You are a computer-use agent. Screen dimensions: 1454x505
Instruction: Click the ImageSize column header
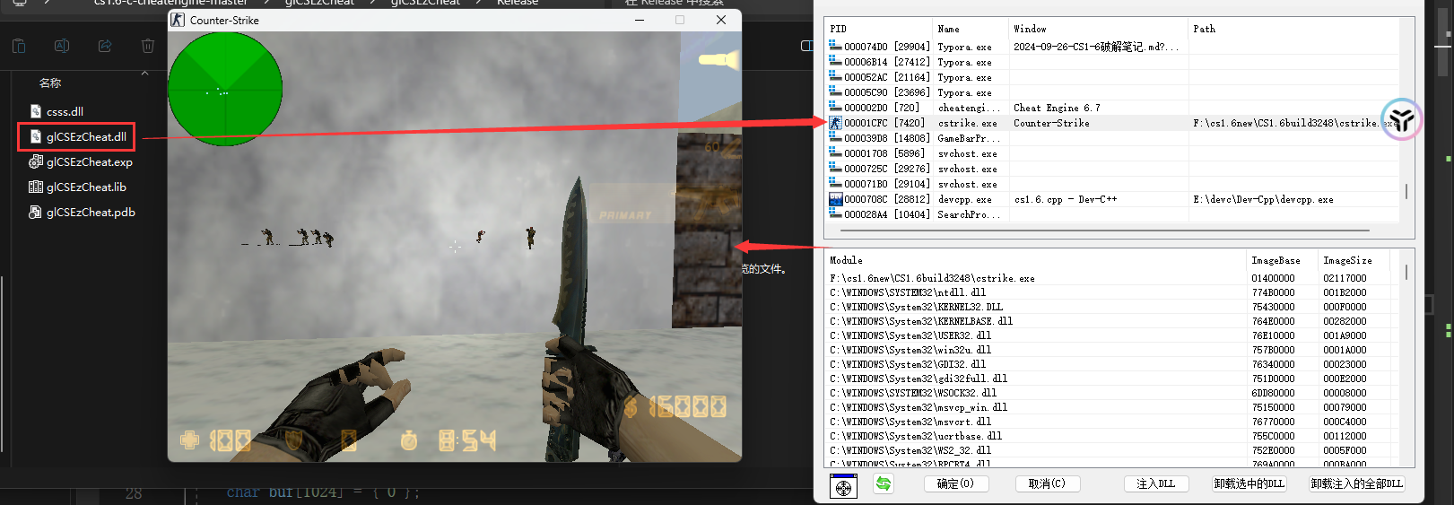(x=1345, y=260)
